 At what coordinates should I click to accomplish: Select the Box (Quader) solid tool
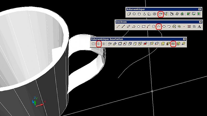(x=129, y=14)
